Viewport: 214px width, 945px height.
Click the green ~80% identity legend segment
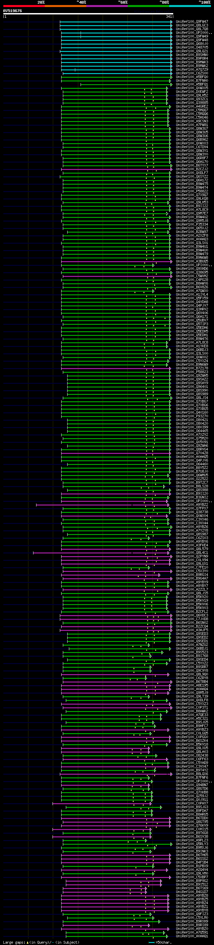(148, 6)
